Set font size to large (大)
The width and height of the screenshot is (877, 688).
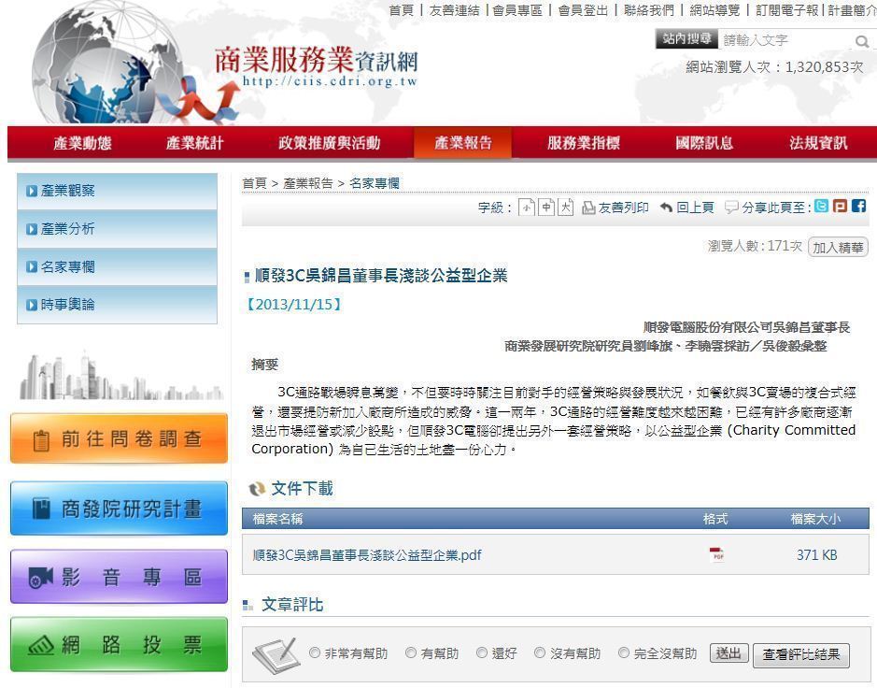tap(565, 208)
